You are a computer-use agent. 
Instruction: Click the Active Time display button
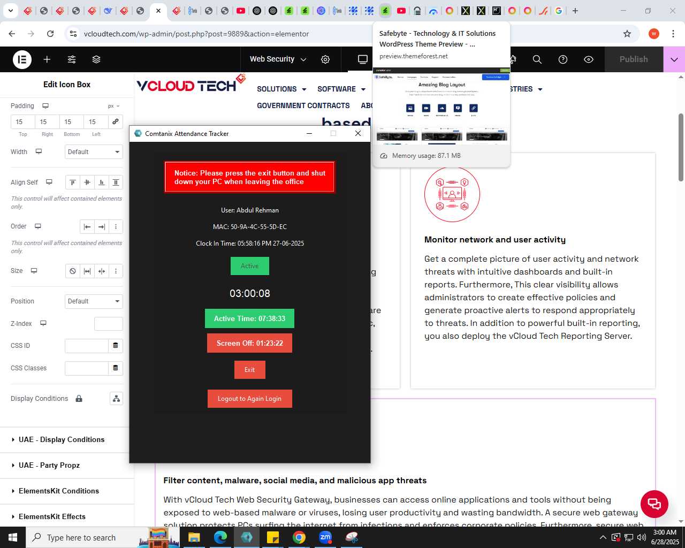[x=250, y=318]
